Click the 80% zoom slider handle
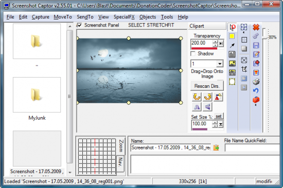The image size is (283, 188). 265,38
